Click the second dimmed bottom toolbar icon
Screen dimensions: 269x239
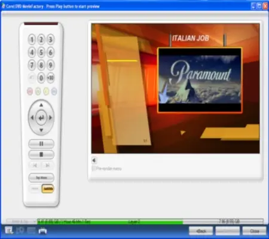point(20,231)
